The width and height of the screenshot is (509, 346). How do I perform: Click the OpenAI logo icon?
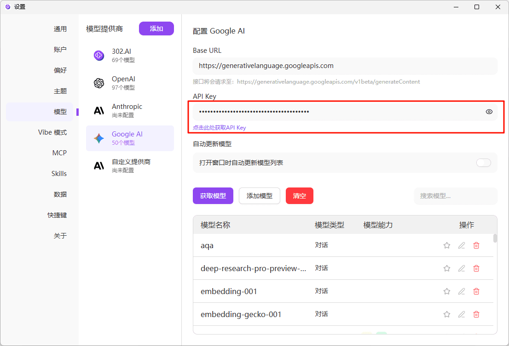pyautogui.click(x=99, y=83)
